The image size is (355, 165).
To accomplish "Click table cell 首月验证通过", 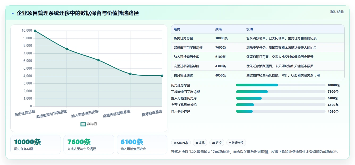I will [183, 75].
